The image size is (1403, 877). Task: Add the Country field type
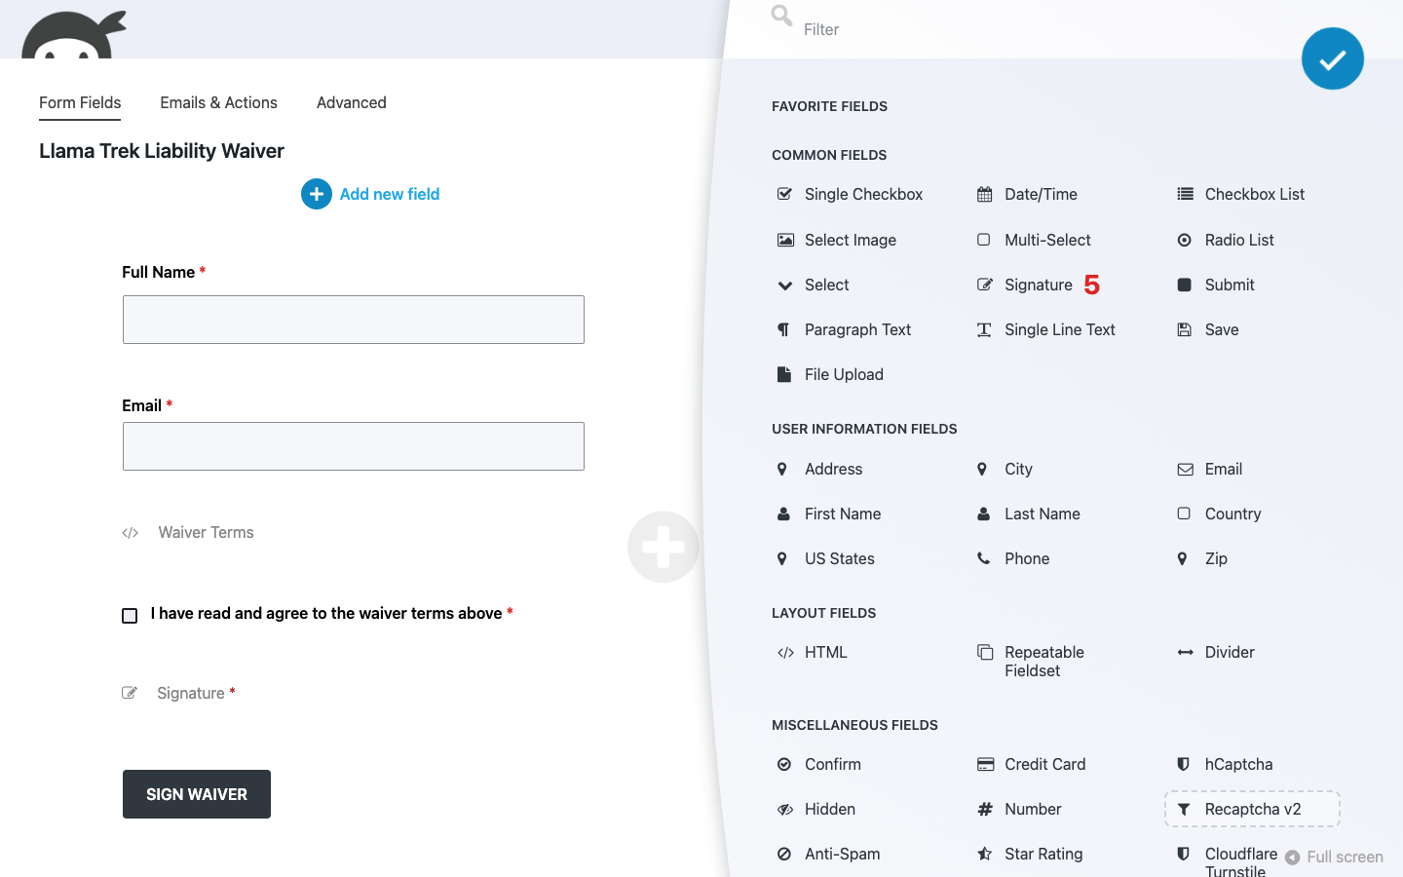[x=1220, y=514]
